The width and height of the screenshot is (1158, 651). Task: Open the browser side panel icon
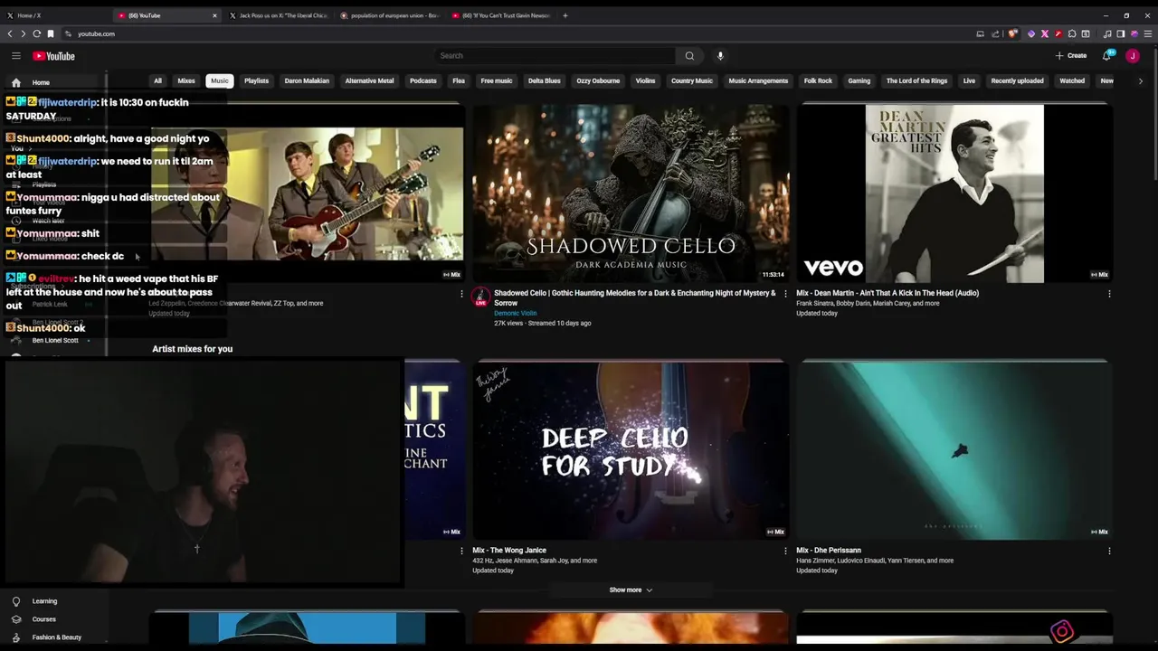point(1120,33)
